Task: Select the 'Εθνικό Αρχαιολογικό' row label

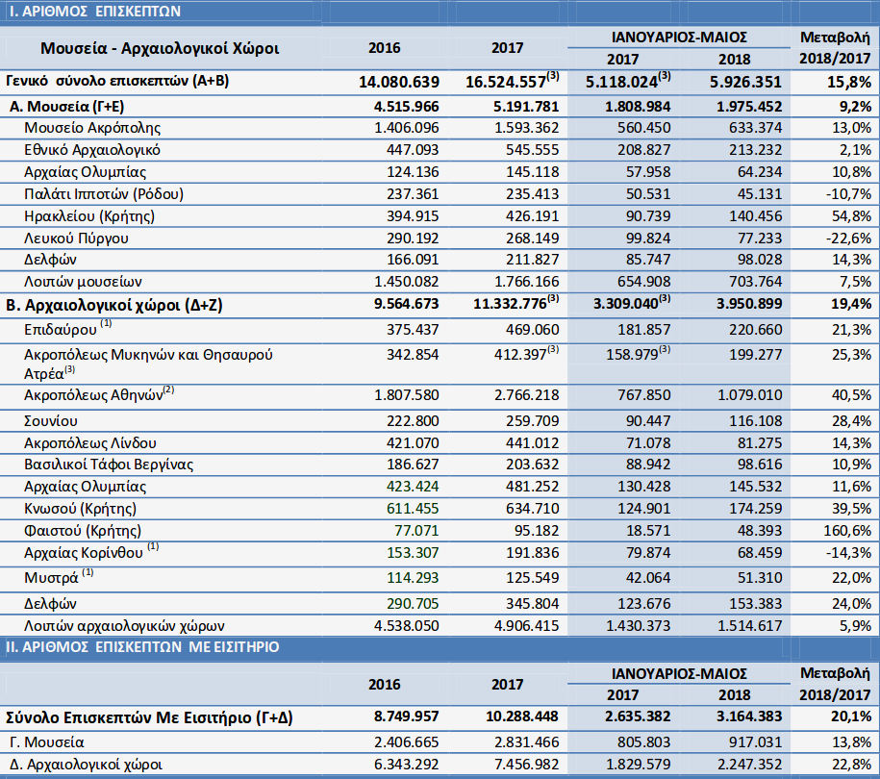Action: (x=92, y=150)
